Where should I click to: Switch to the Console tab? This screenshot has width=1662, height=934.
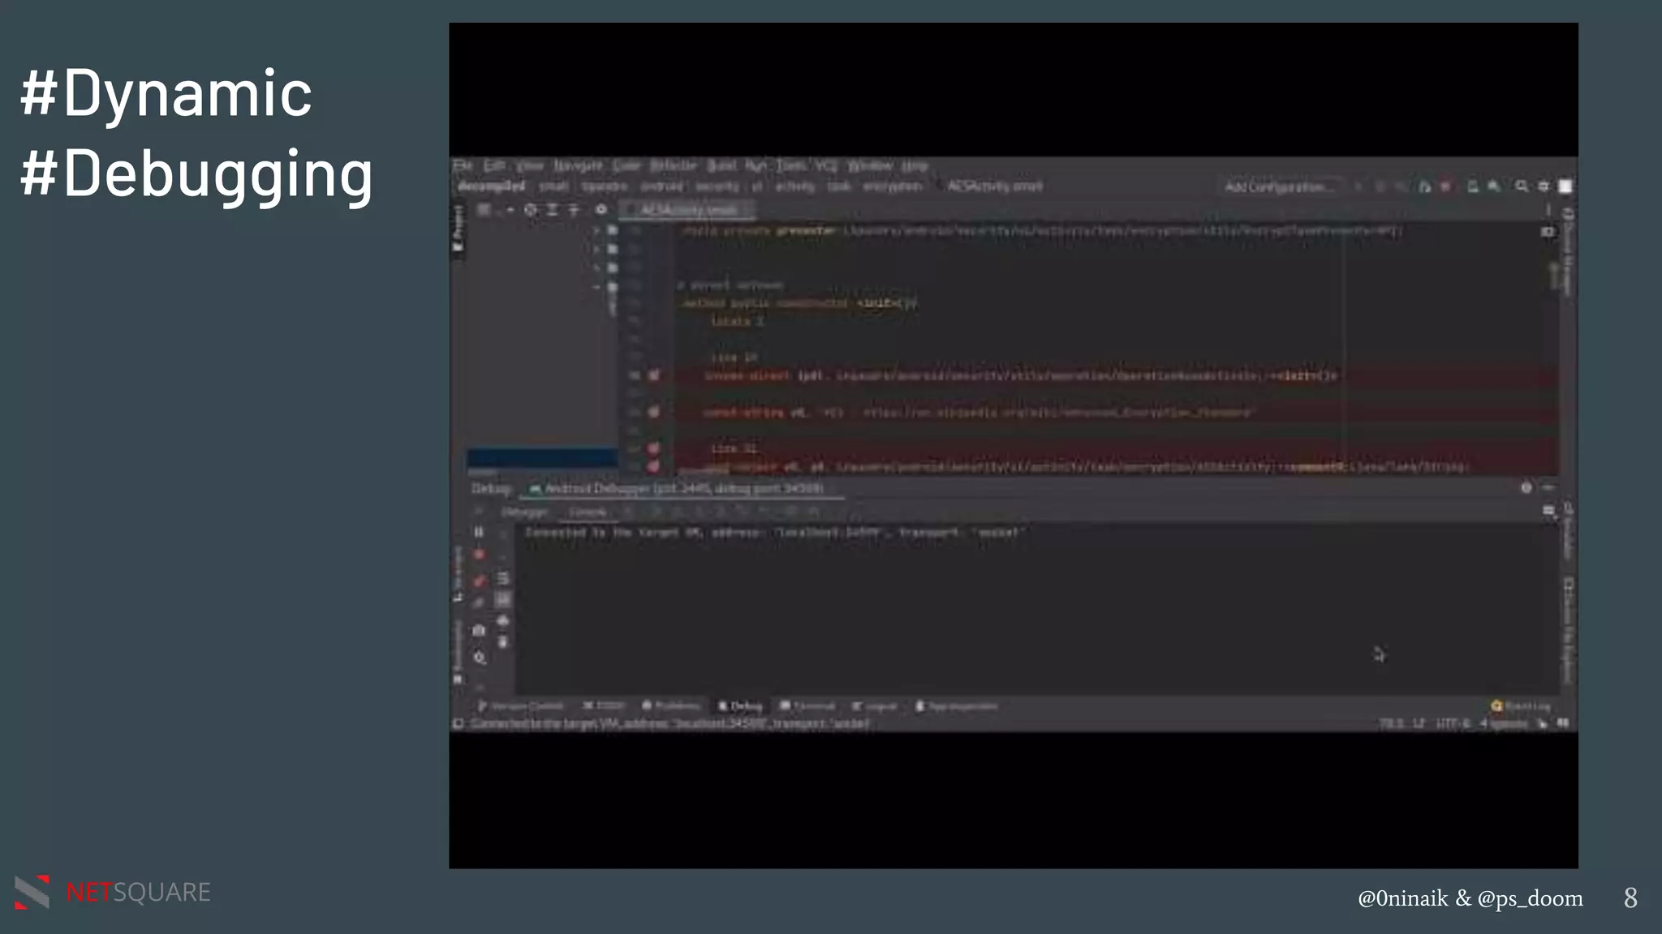pyautogui.click(x=588, y=512)
